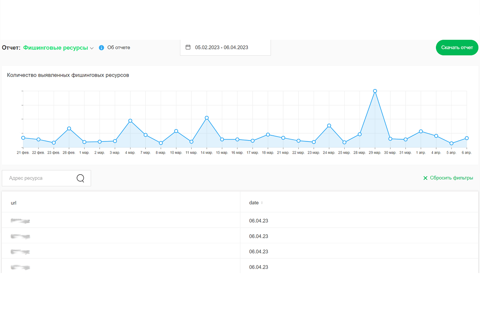Click the magnifier search icon
This screenshot has height=320, width=480.
click(x=80, y=178)
